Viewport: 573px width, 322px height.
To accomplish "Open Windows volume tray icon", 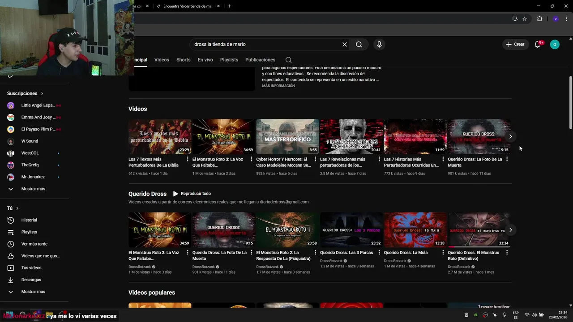I will 534,315.
